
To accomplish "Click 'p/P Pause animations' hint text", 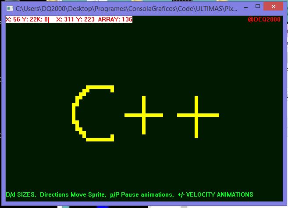I will coord(142,194).
